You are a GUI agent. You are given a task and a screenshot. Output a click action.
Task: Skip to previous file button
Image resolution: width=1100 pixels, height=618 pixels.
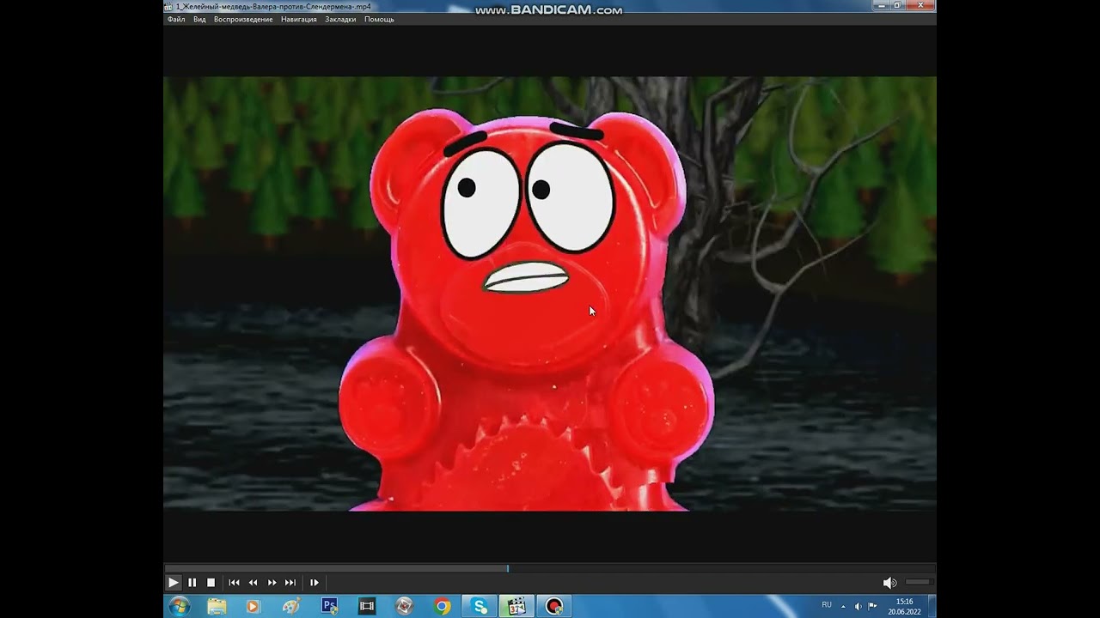234,582
